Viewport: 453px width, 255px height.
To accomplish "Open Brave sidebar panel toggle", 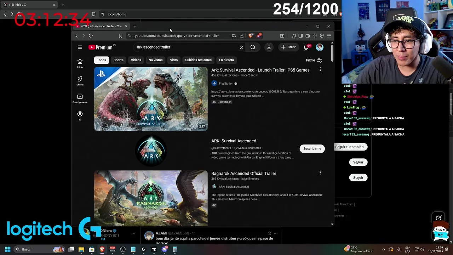I will (300, 35).
